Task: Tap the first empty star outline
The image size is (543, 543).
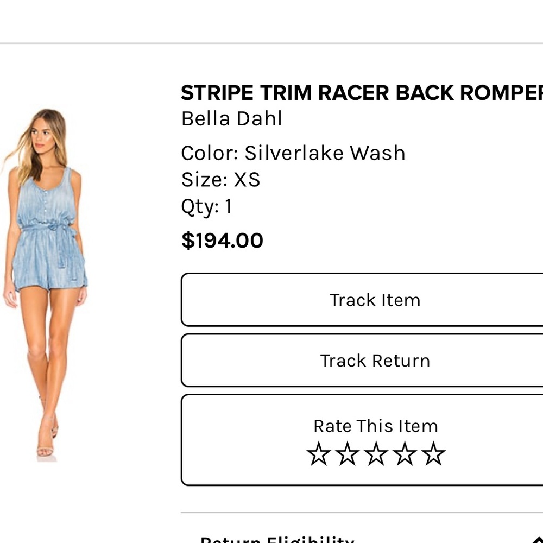Action: (318, 454)
